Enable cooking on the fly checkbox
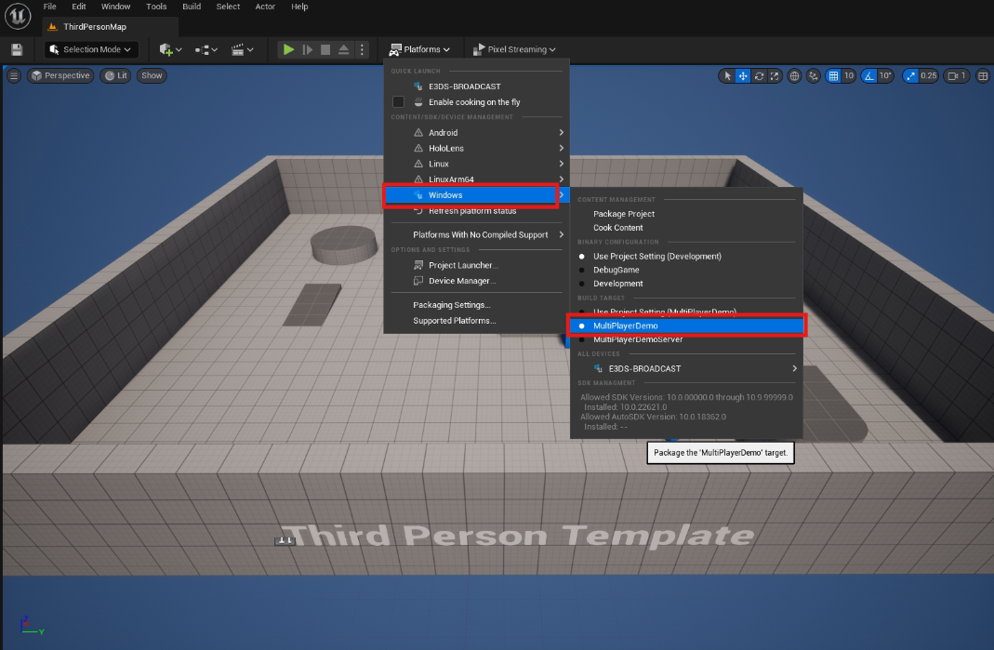This screenshot has height=650, width=994. [x=399, y=101]
